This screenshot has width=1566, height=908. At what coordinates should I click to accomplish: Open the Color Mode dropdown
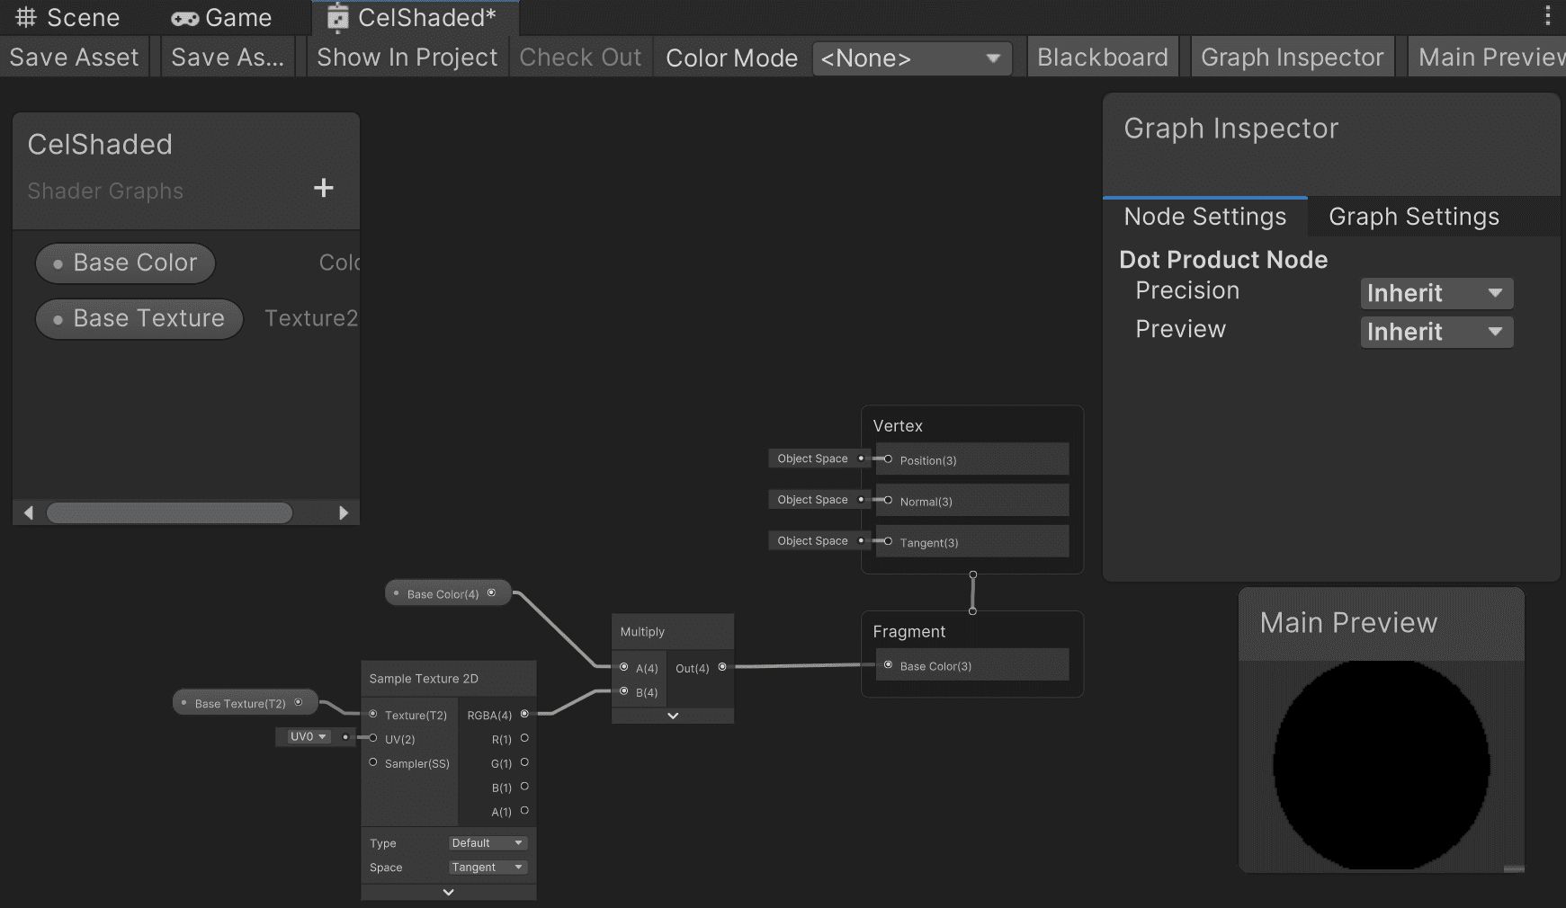pos(912,58)
